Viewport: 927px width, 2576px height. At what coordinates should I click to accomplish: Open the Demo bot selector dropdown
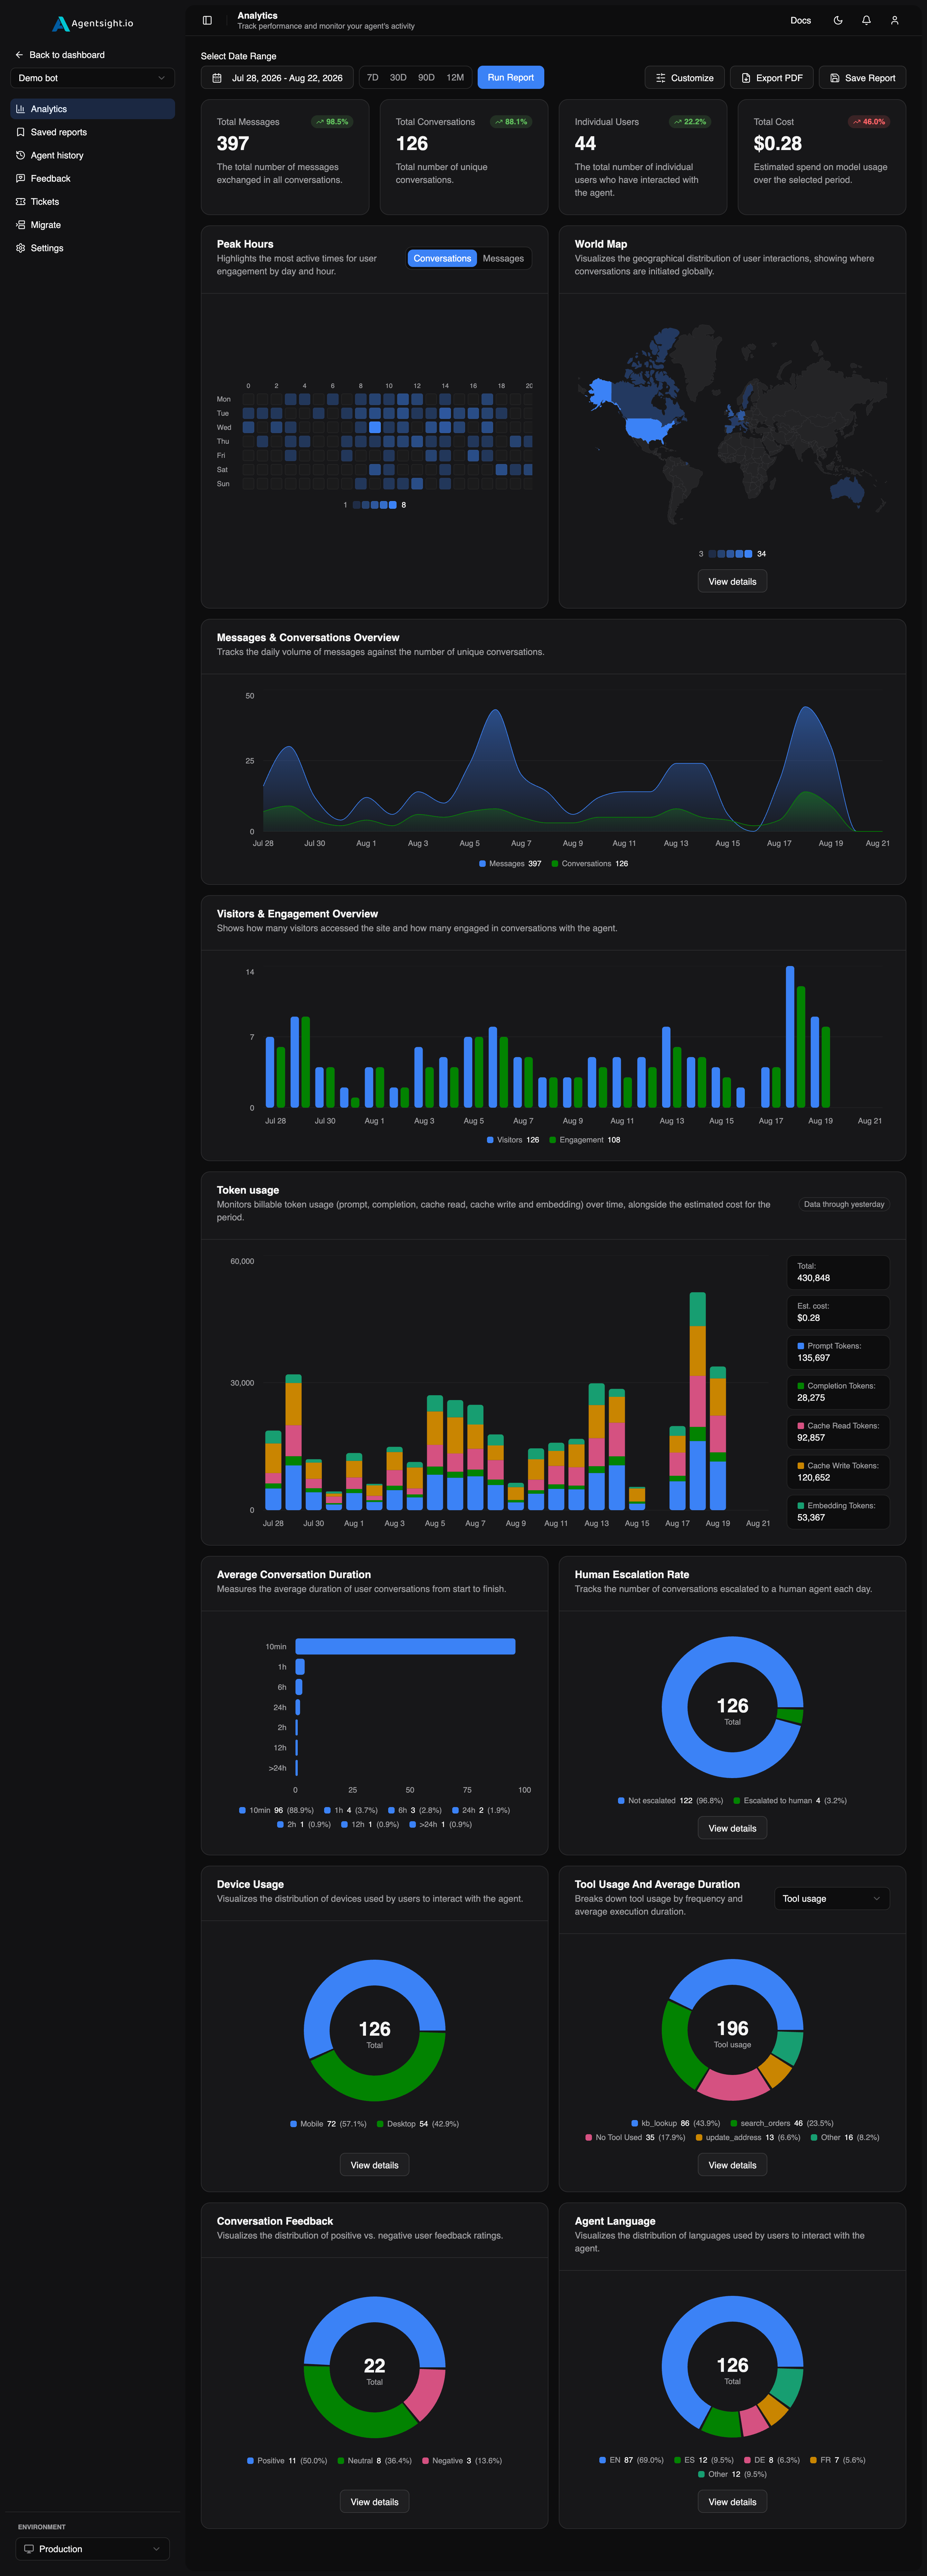pos(92,78)
